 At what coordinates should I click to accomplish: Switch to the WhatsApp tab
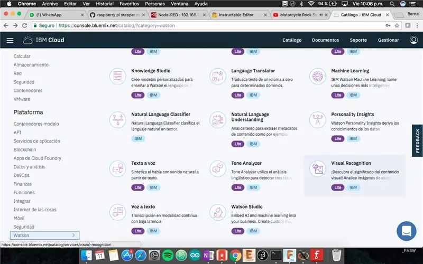pos(56,15)
